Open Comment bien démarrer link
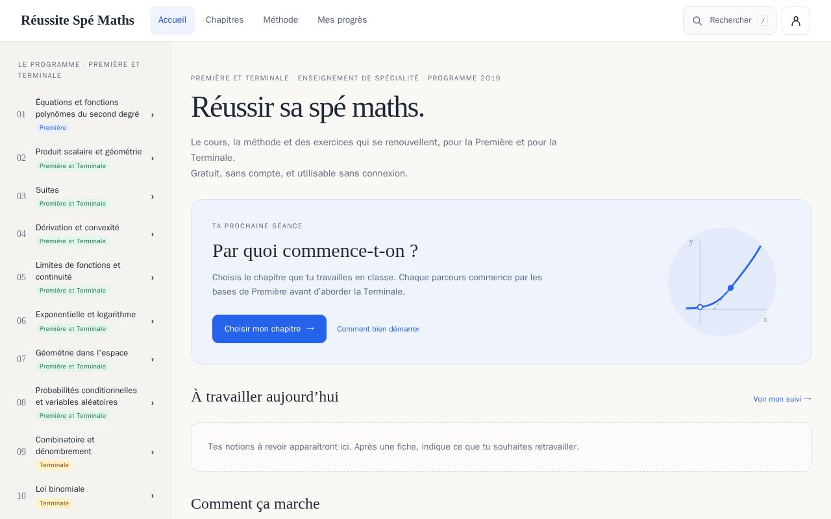Viewport: 831px width, 519px height. (378, 329)
